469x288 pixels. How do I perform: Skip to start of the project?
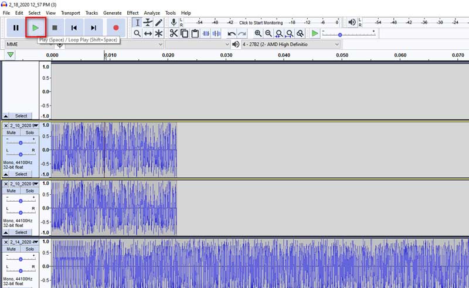click(74, 27)
